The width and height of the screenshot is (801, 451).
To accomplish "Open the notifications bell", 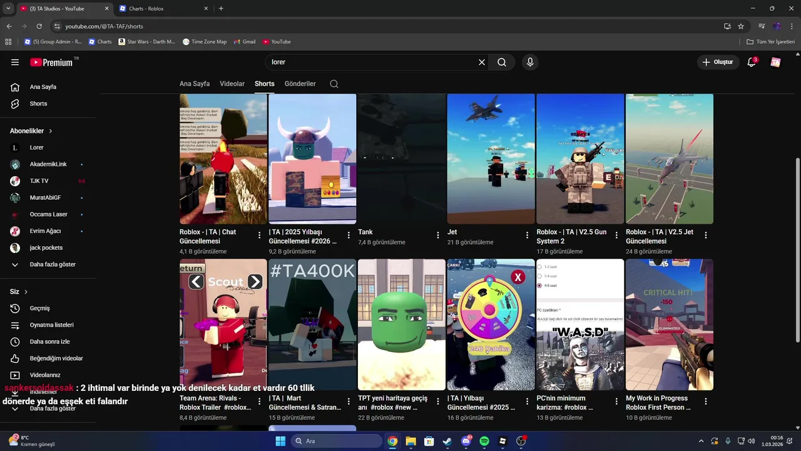I will pyautogui.click(x=752, y=62).
